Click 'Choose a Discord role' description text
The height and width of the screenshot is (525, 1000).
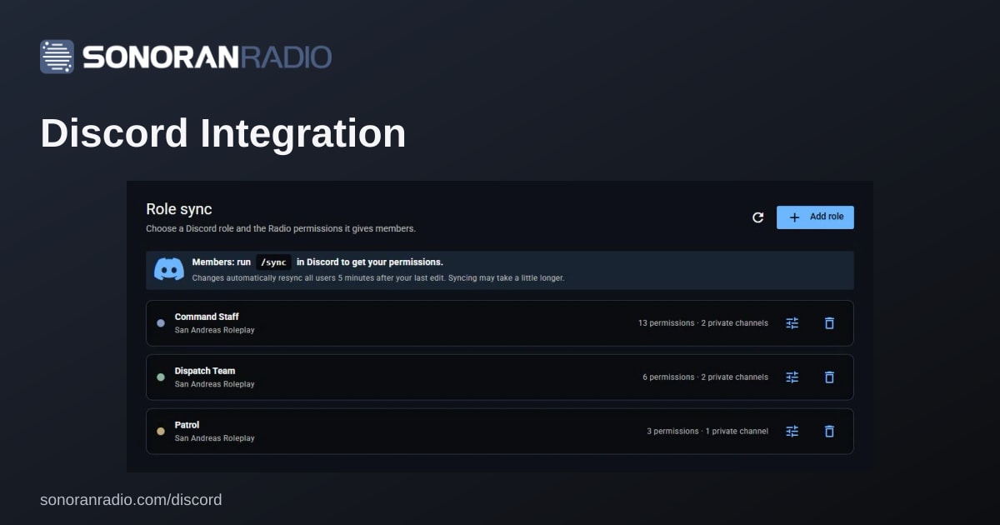(281, 228)
